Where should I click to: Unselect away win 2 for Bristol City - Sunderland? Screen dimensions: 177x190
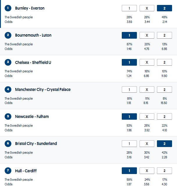pos(164,144)
